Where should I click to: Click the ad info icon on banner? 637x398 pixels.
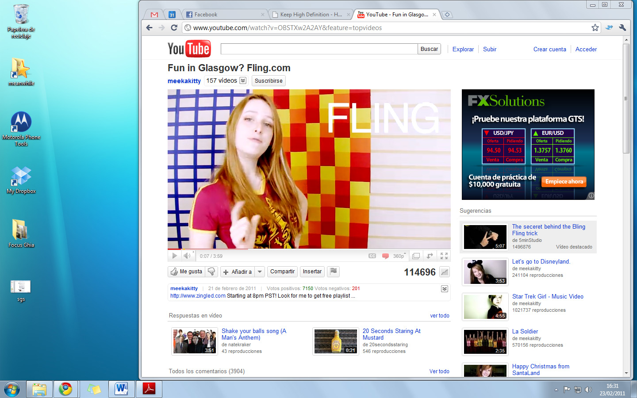591,195
